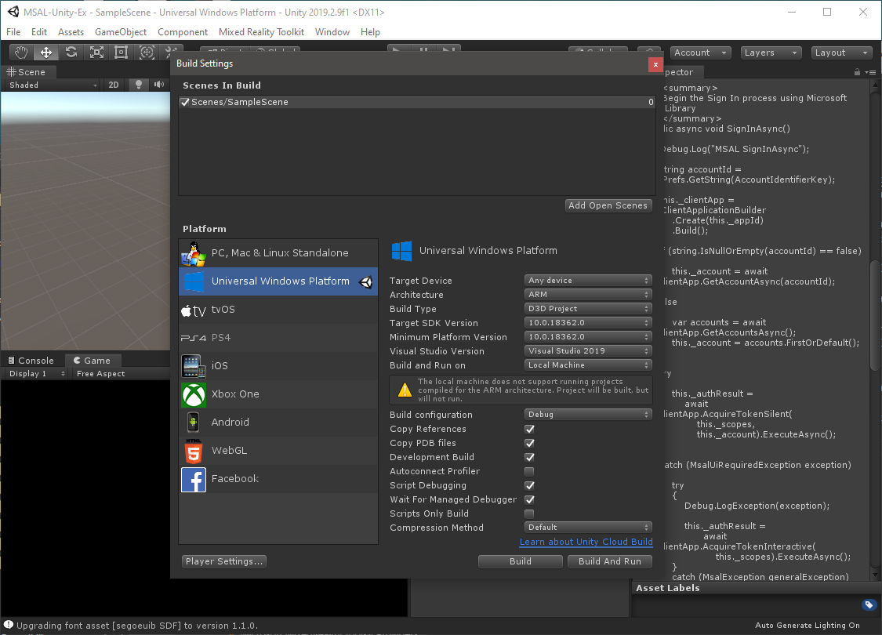The height and width of the screenshot is (635, 882).
Task: Select the Scale tool
Action: pyautogui.click(x=96, y=52)
